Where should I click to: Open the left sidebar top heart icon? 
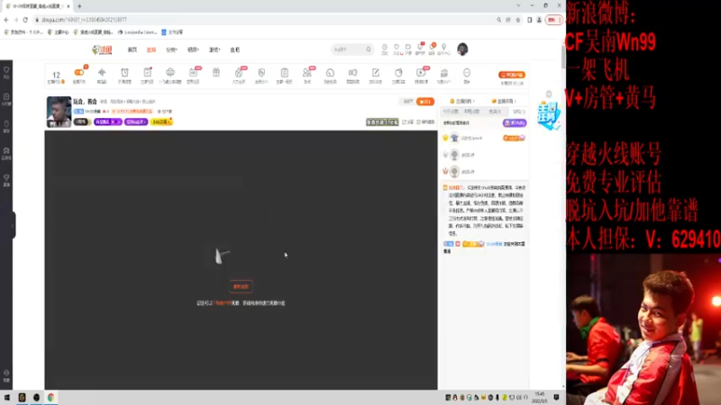pos(6,72)
